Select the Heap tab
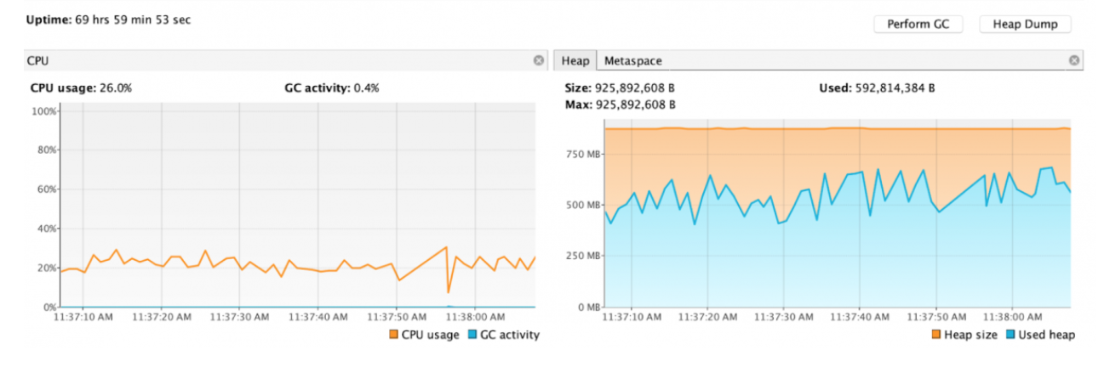This screenshot has width=1110, height=367. [575, 60]
